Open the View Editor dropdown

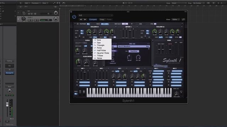pyautogui.click(x=176, y=19)
